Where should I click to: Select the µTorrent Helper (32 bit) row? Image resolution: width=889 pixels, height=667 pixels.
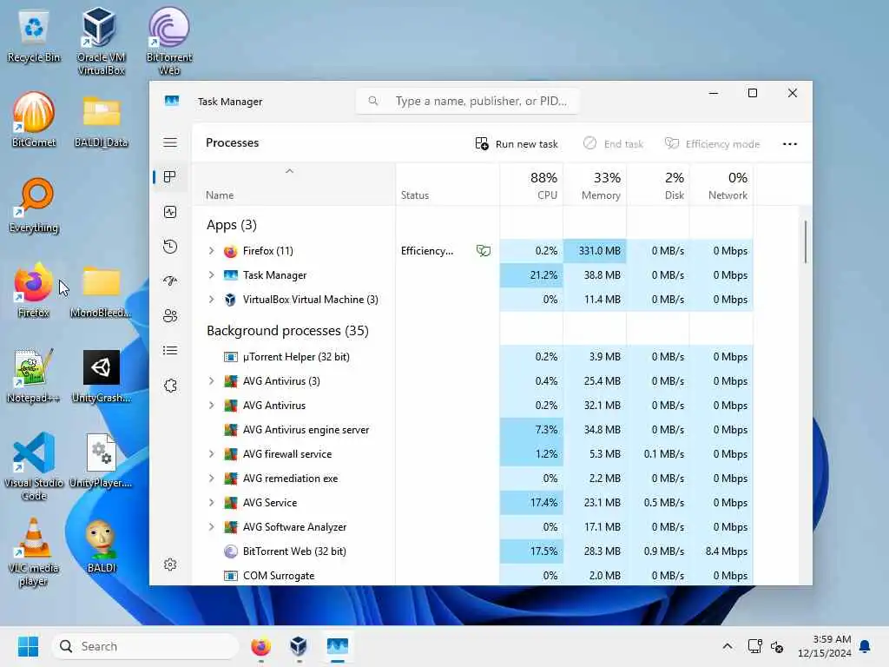[473, 357]
